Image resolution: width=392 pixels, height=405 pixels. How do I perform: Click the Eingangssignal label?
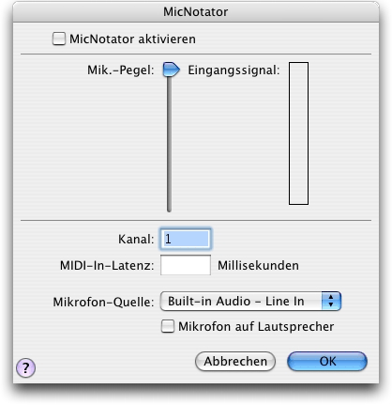[234, 70]
